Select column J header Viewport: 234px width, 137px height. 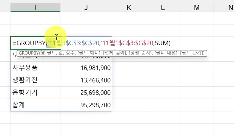click(86, 7)
